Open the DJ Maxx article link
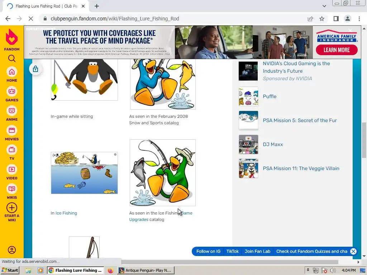Image resolution: width=367 pixels, height=275 pixels. coord(273,144)
